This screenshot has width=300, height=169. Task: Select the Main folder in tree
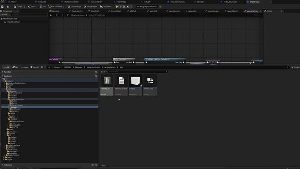click(x=15, y=107)
